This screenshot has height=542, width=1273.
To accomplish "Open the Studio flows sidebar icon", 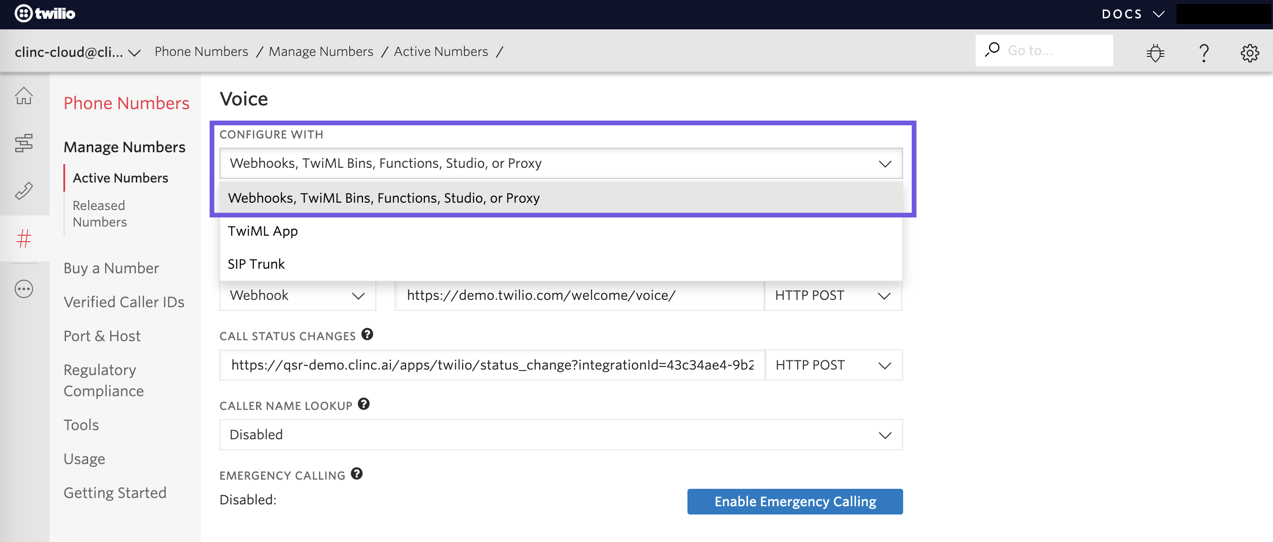I will [24, 143].
